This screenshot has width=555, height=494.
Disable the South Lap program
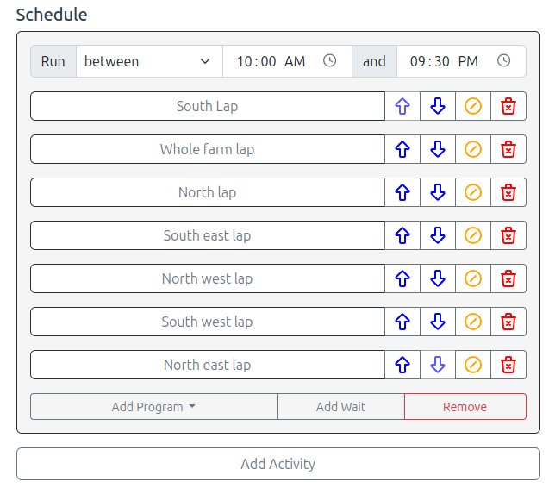[473, 106]
